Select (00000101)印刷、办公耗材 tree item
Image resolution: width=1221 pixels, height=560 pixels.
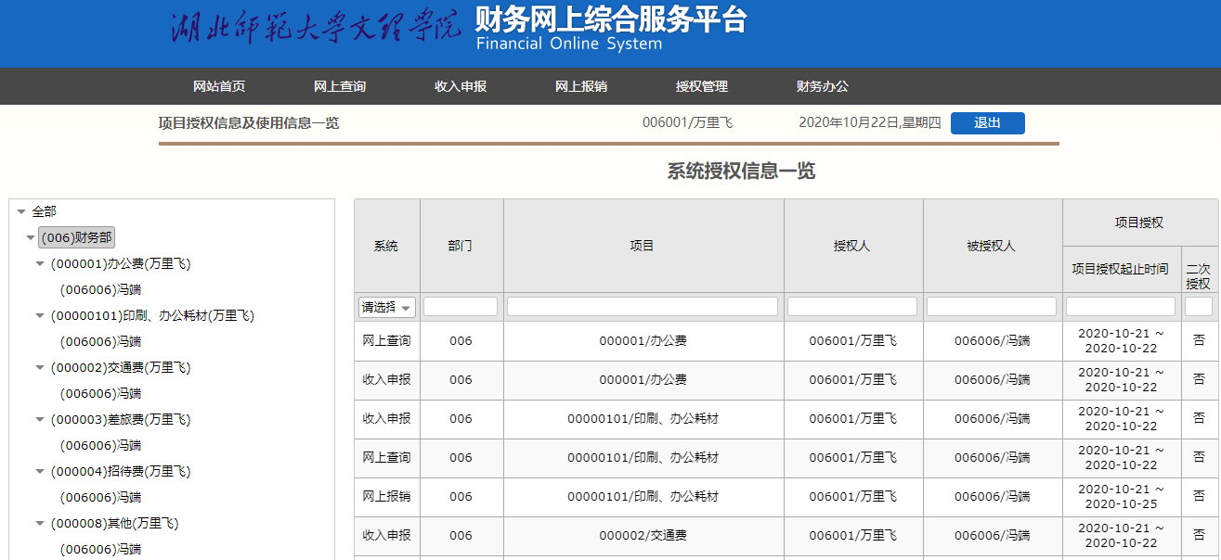(152, 316)
